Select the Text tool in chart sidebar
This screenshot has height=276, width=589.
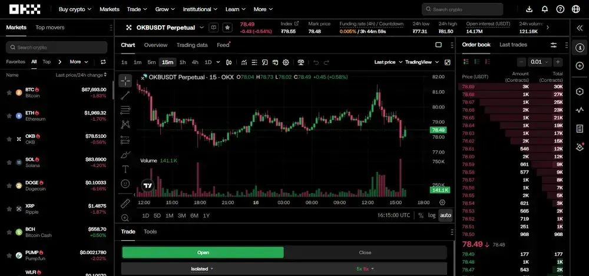pyautogui.click(x=125, y=169)
